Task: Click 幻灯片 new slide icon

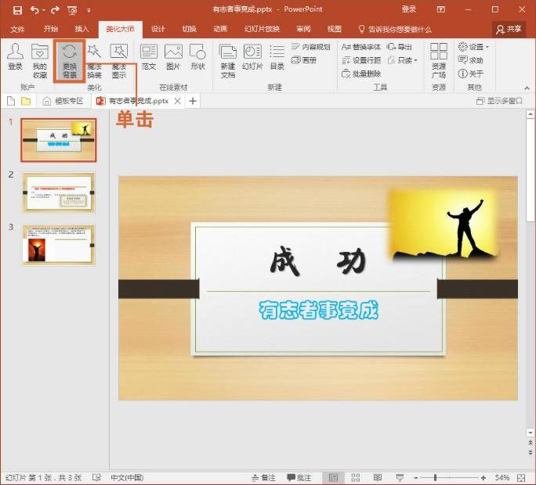Action: coord(252,57)
